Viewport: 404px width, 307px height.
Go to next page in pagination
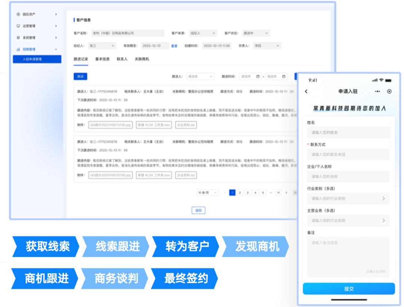click(287, 193)
